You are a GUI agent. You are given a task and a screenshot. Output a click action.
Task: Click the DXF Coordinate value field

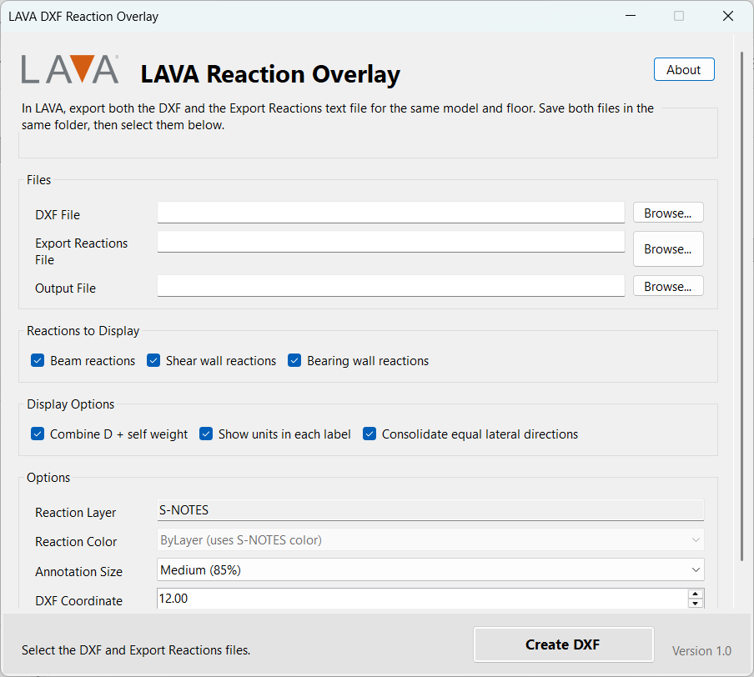[422, 599]
